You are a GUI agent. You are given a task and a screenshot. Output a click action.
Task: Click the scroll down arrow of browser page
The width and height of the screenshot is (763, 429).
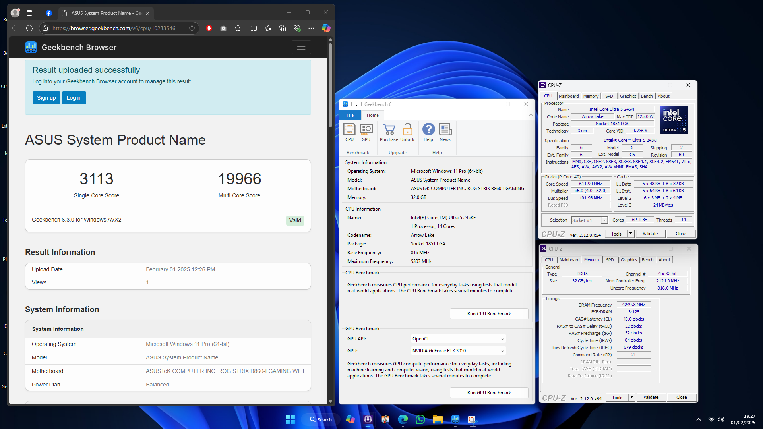pos(330,402)
